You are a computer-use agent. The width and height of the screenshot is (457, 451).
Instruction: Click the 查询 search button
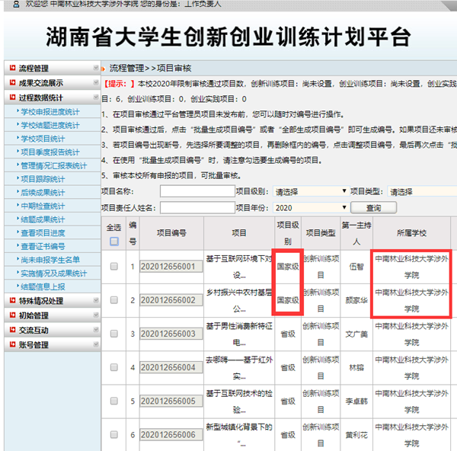373,207
